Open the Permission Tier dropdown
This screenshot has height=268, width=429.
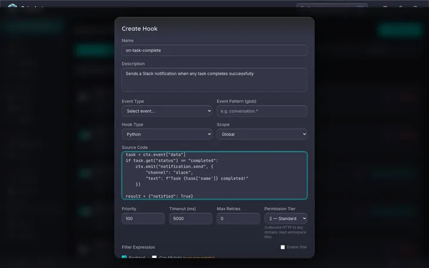click(285, 219)
